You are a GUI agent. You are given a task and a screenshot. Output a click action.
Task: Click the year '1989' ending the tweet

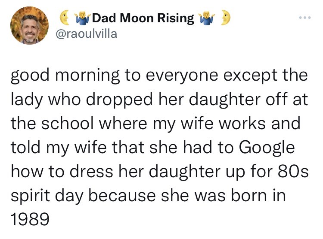[x=30, y=219]
